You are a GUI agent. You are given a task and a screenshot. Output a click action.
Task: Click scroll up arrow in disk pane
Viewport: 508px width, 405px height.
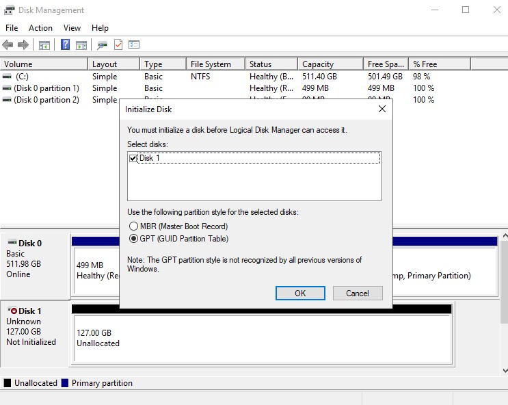click(x=505, y=236)
